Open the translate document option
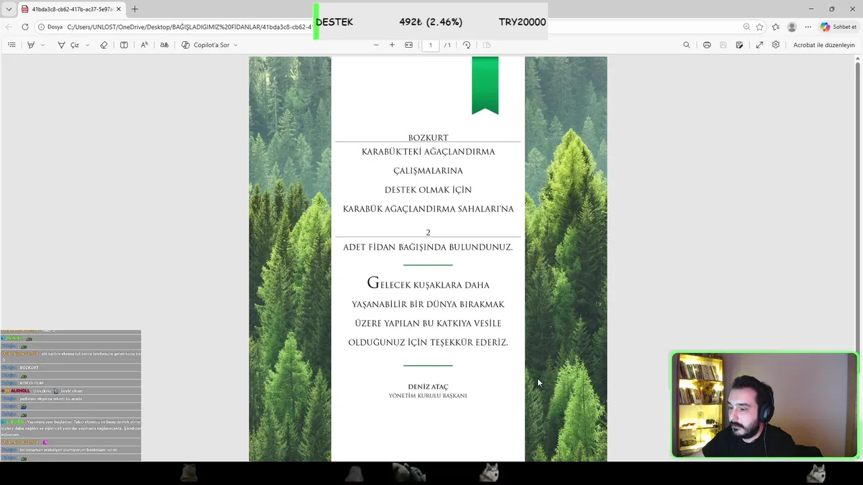The image size is (863, 485). pos(164,45)
